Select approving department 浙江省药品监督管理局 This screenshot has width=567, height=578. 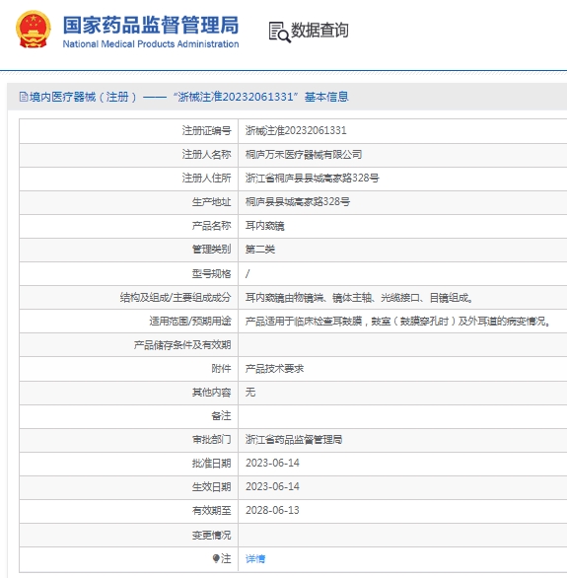(x=294, y=439)
